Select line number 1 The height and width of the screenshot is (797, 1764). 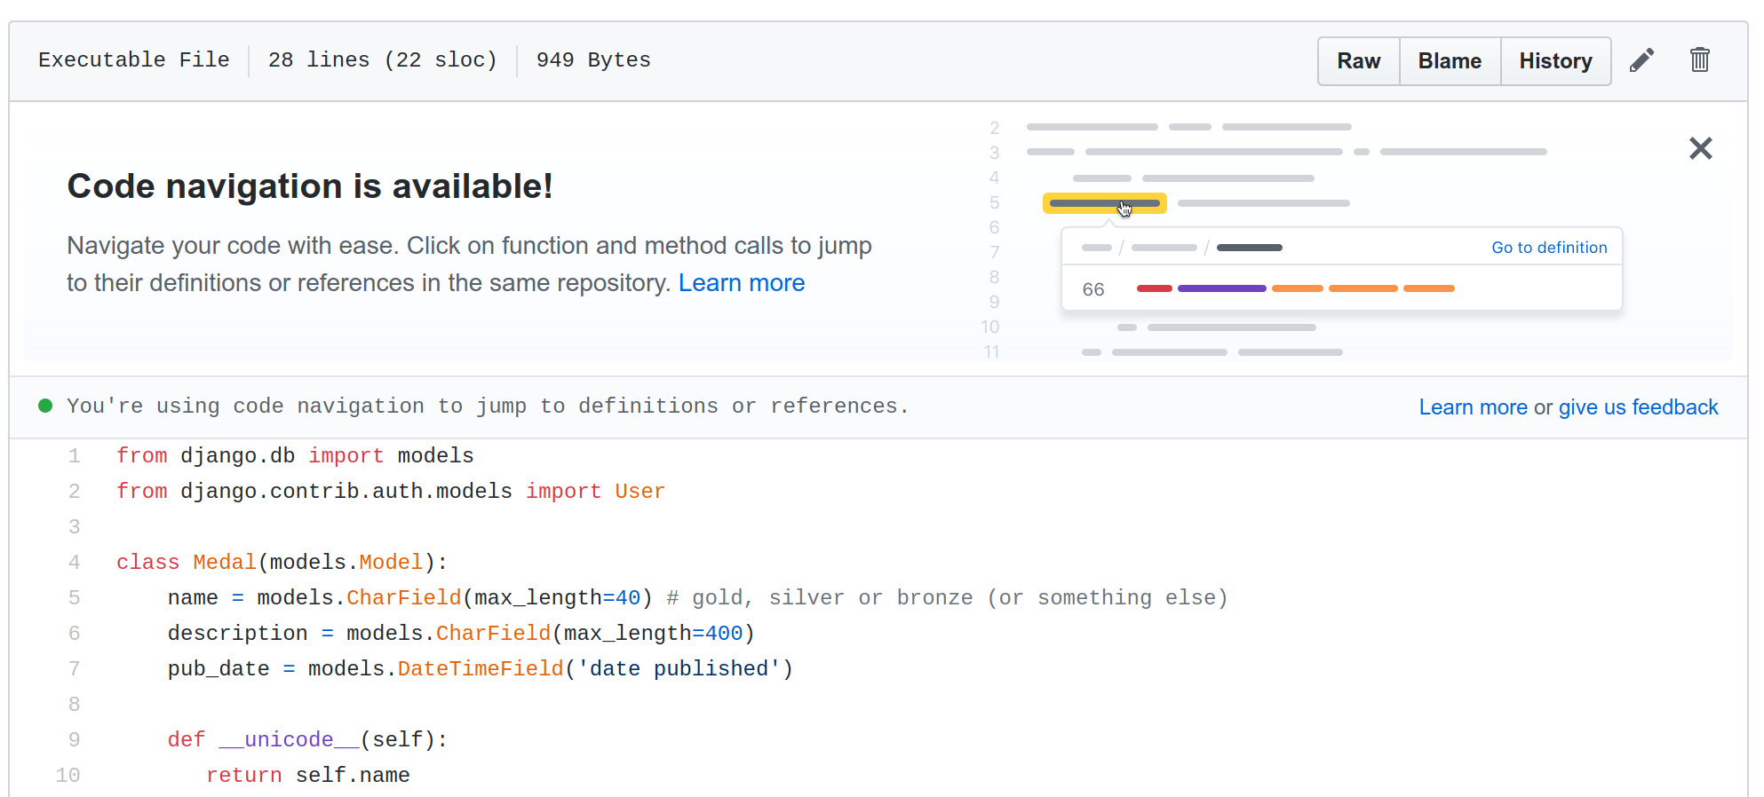pyautogui.click(x=75, y=456)
